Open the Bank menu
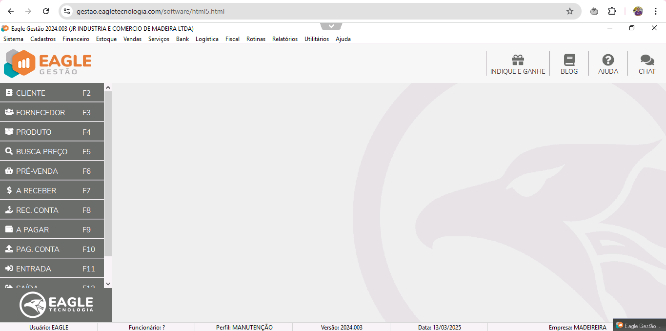Image resolution: width=666 pixels, height=331 pixels. 182,39
